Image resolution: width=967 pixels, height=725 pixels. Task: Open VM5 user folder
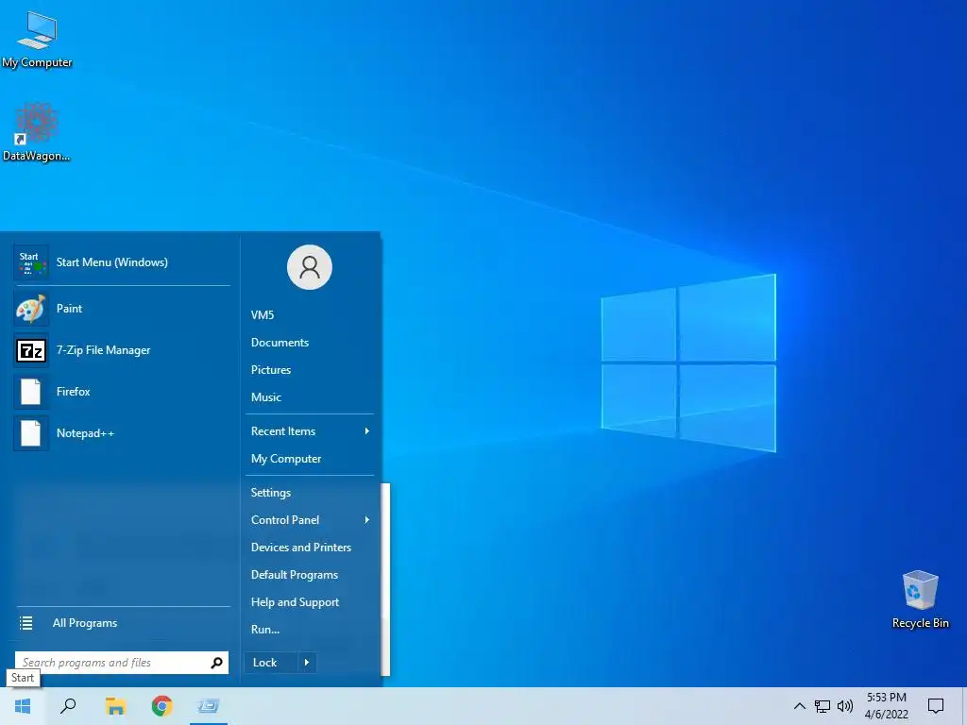tap(263, 315)
